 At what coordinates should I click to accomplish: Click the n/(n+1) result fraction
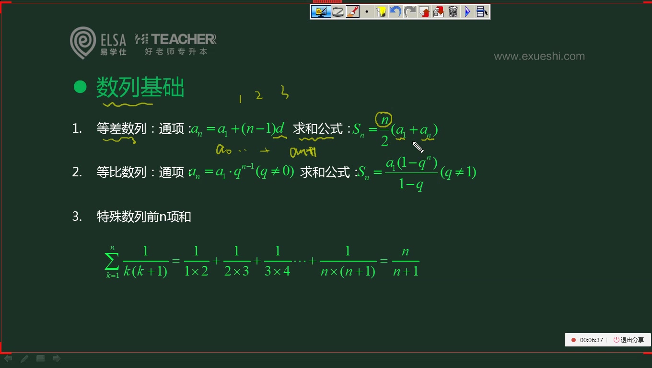pyautogui.click(x=406, y=262)
